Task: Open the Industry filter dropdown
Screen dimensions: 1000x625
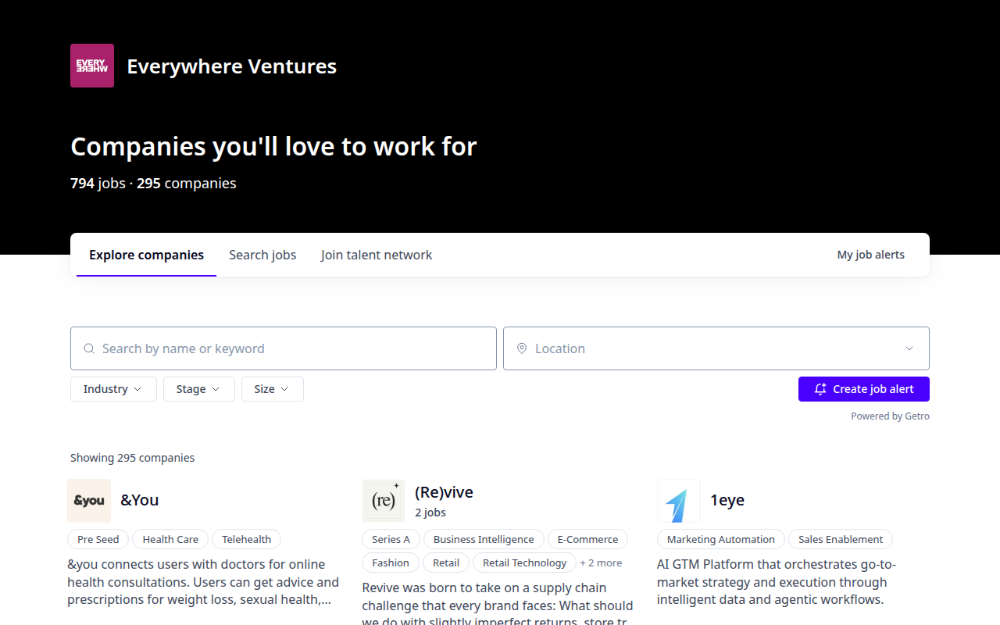Action: pos(113,389)
